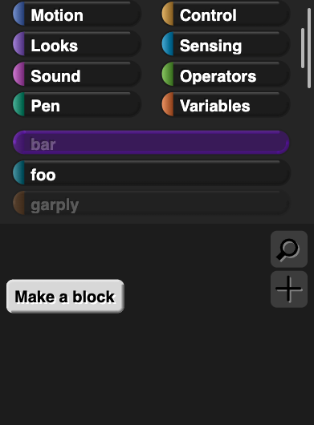This screenshot has width=314, height=425.
Task: Open the Control blocks category
Action: [x=226, y=14]
